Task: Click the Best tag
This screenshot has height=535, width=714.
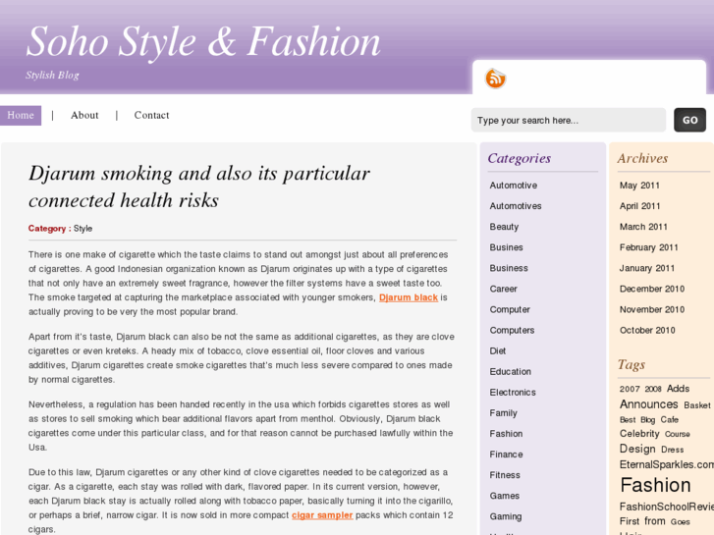Action: click(628, 420)
